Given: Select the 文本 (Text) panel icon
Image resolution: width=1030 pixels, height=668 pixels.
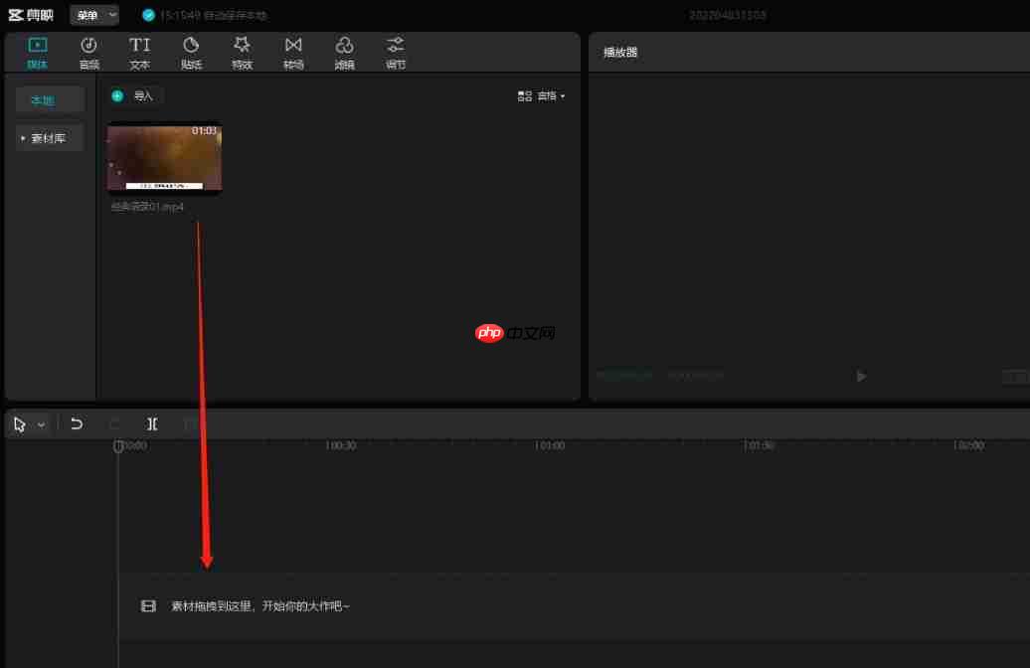Looking at the screenshot, I should point(139,52).
